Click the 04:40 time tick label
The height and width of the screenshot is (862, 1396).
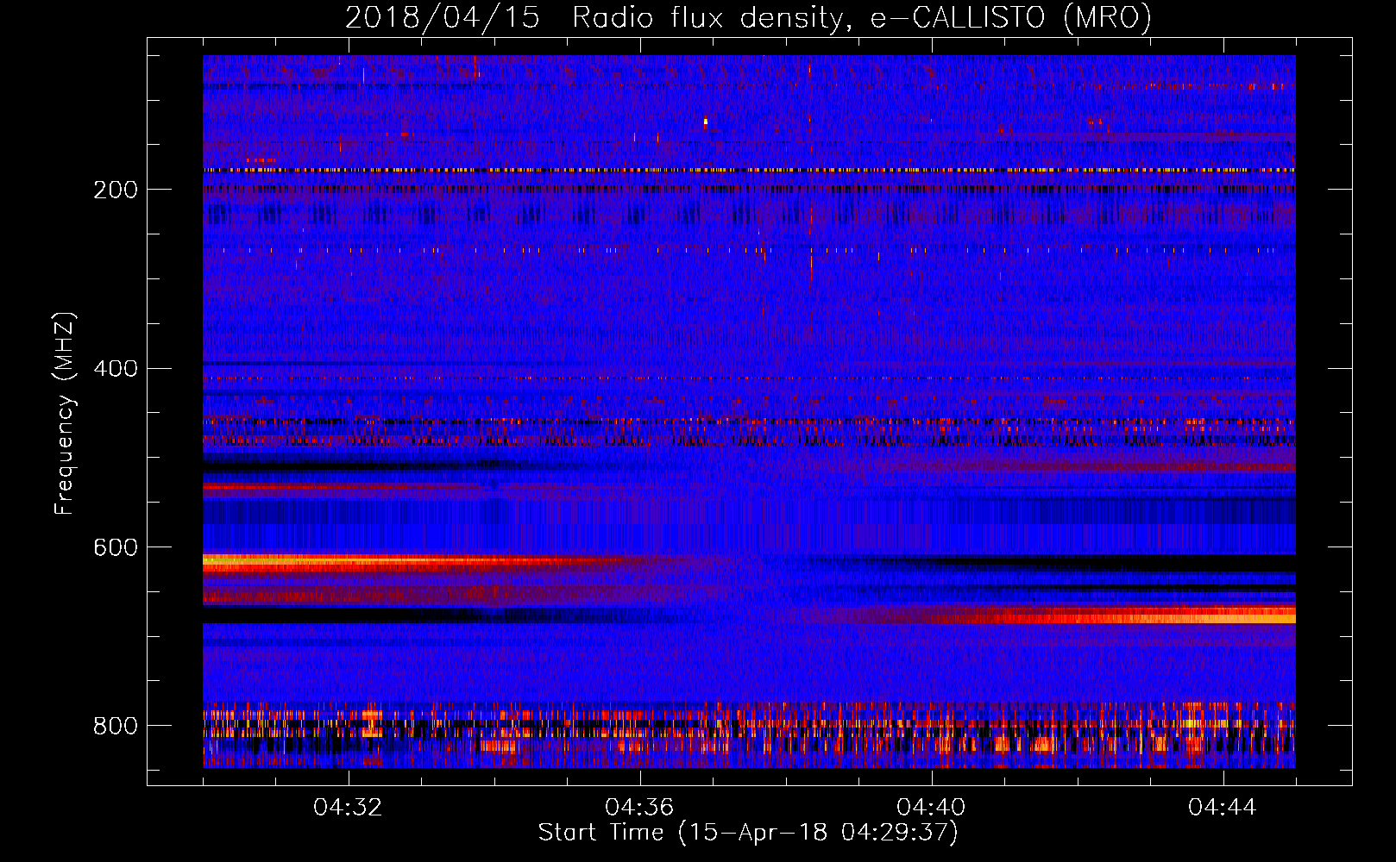pyautogui.click(x=931, y=808)
